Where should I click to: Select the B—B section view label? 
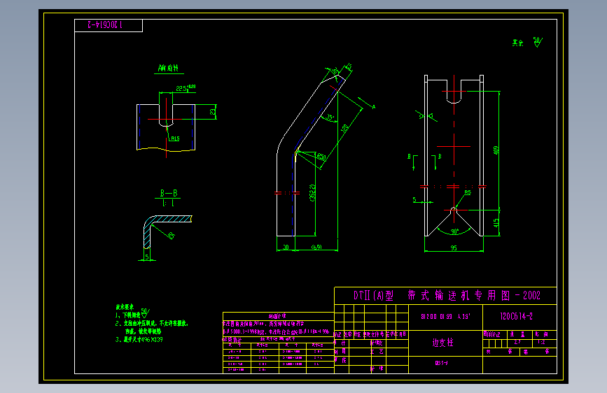click(169, 193)
